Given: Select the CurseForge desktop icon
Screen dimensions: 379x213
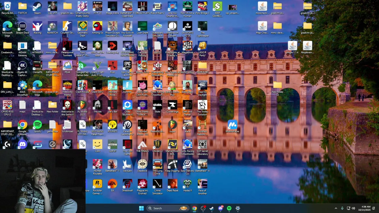Looking at the screenshot, I should click(172, 107).
